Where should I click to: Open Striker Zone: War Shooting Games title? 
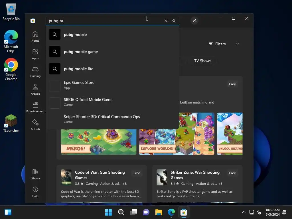tap(195, 175)
